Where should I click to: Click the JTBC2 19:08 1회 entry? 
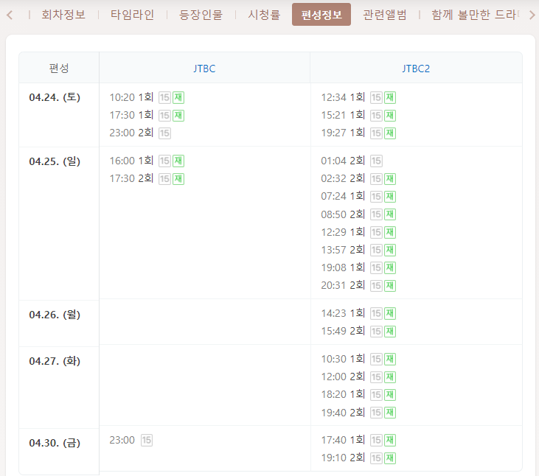tap(358, 267)
